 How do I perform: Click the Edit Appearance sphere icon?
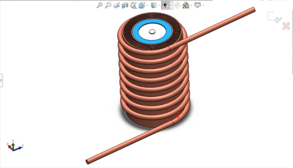click(177, 5)
